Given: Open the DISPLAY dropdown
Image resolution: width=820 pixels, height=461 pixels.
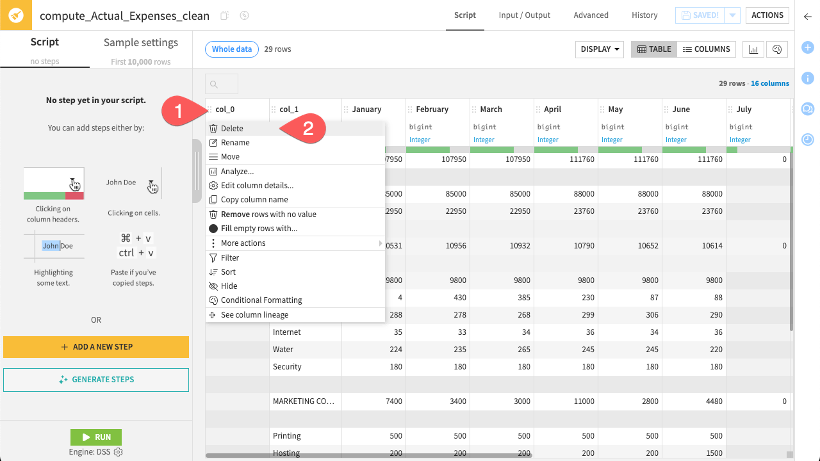Looking at the screenshot, I should click(599, 49).
